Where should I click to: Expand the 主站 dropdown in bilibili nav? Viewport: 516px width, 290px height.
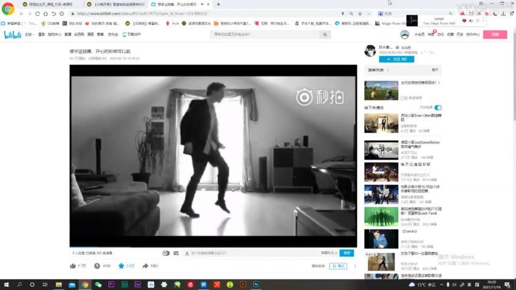(29, 34)
